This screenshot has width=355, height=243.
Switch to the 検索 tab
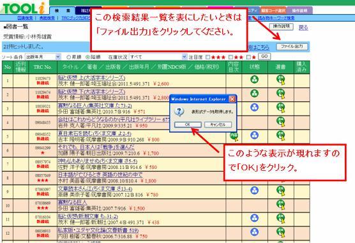(x=63, y=11)
